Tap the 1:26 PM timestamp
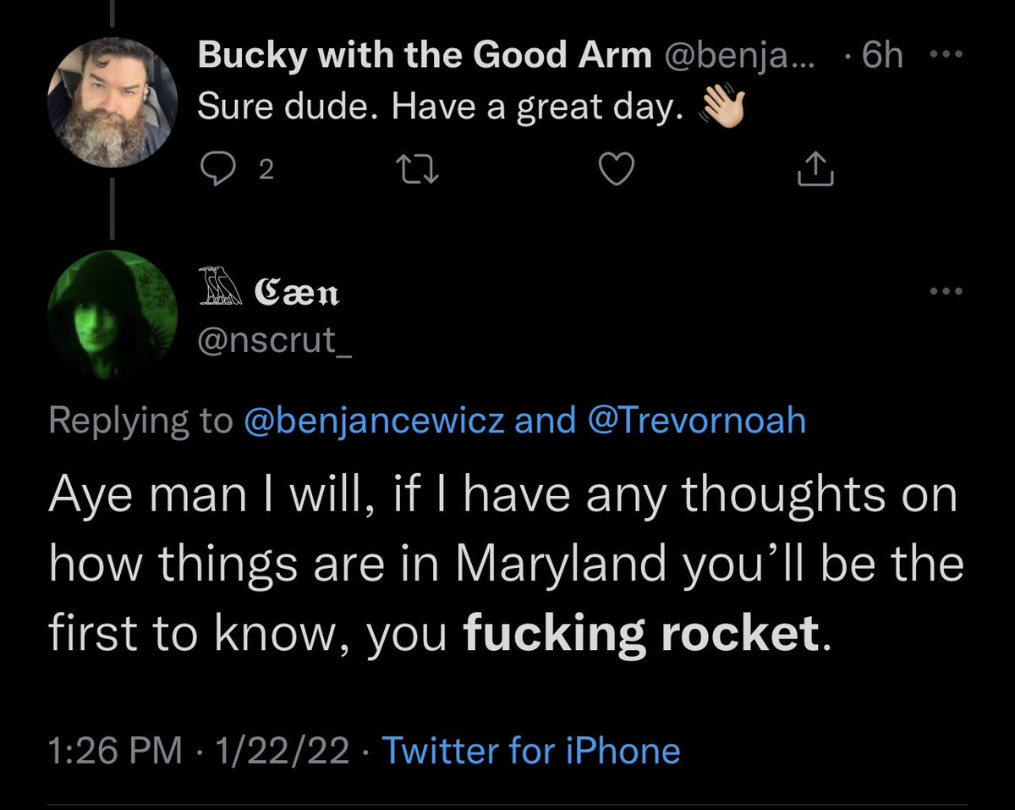The height and width of the screenshot is (810, 1015). pyautogui.click(x=115, y=750)
